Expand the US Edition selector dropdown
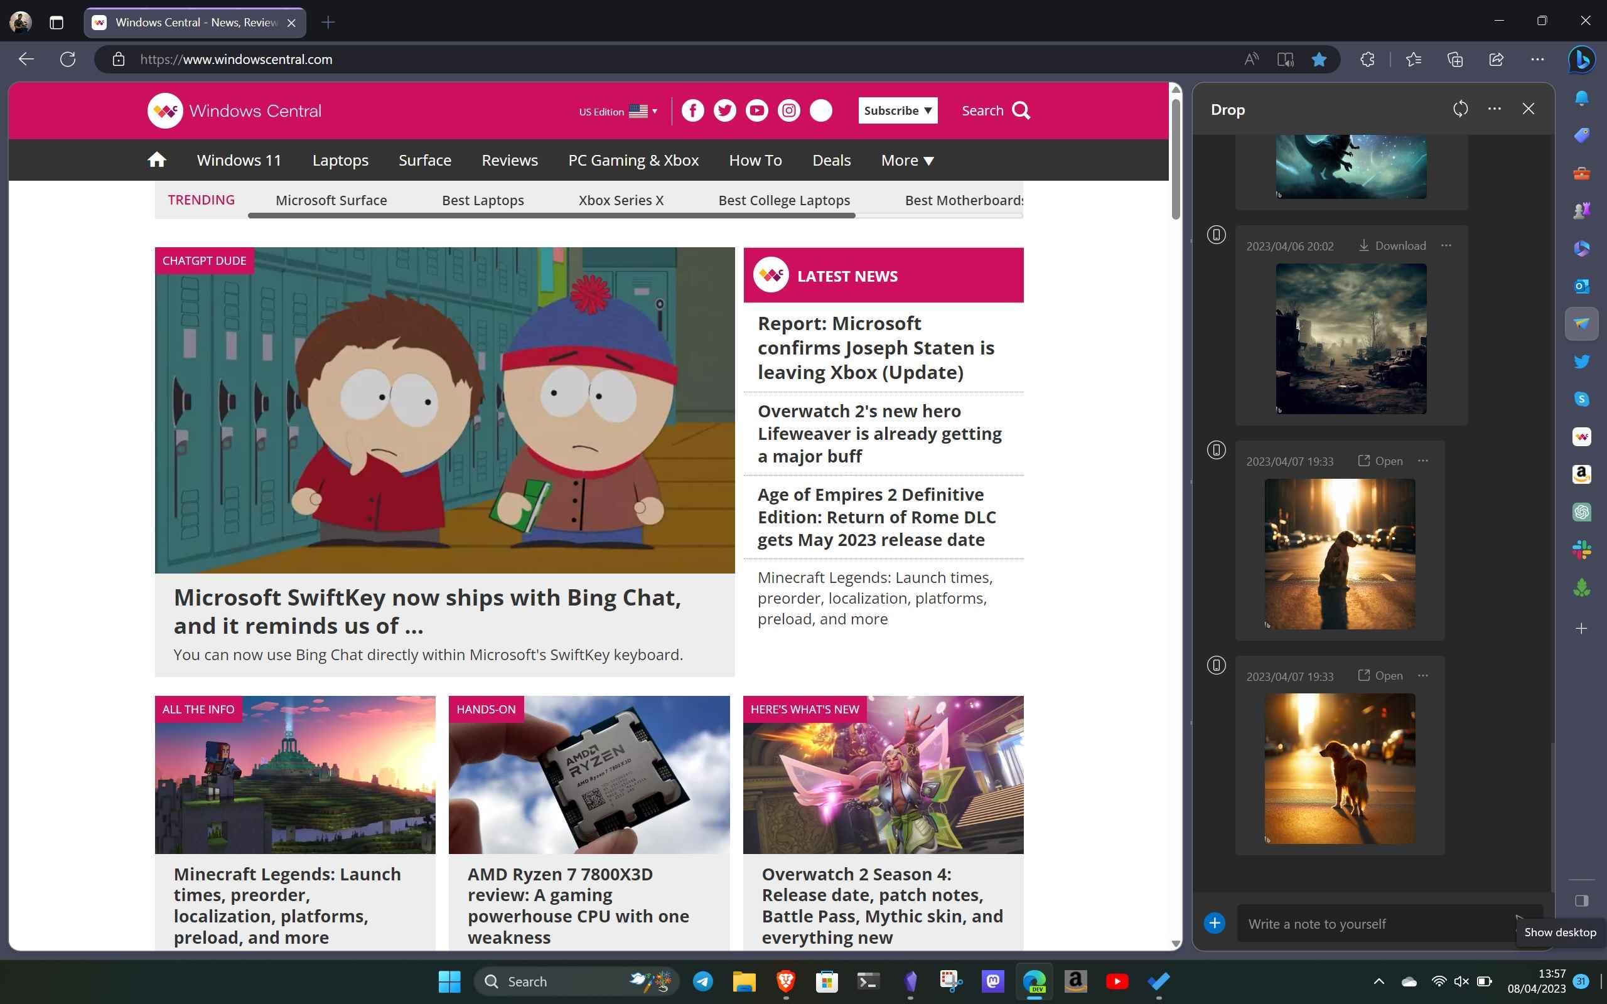 (x=619, y=110)
